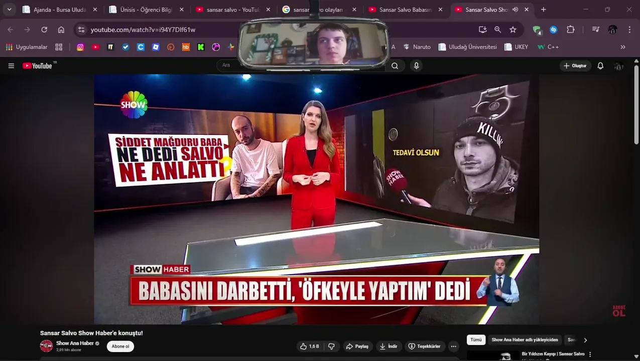Screen dimensions: 640x361
Task: Open the Instagram bookmark
Action: 80,47
